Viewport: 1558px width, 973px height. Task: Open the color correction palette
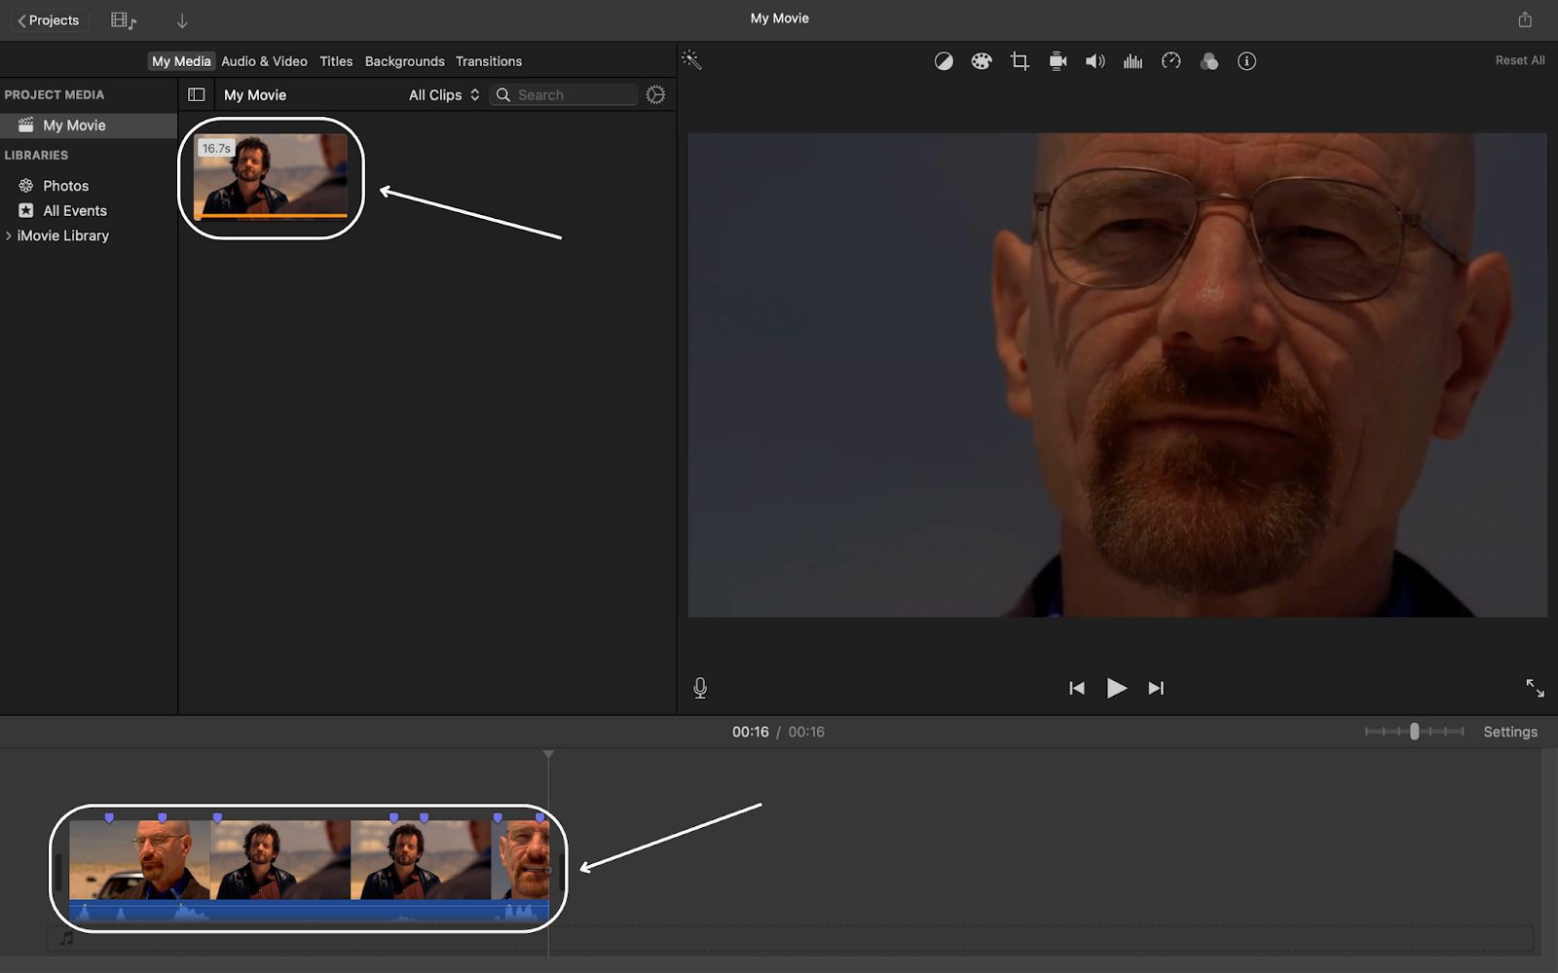click(x=982, y=61)
